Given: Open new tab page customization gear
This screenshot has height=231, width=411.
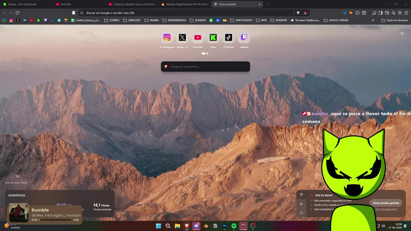Looking at the screenshot, I should point(402,33).
